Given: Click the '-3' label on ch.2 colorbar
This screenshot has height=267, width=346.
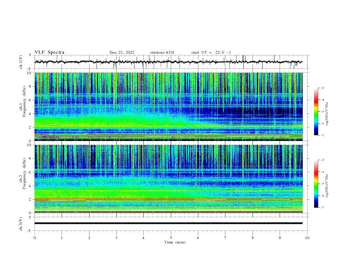Looking at the screenshot, I should click(x=322, y=160).
